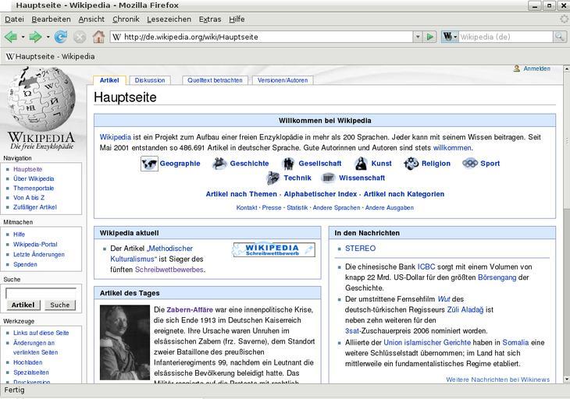
Task: Click the browser Back arrow button
Action: coord(10,37)
